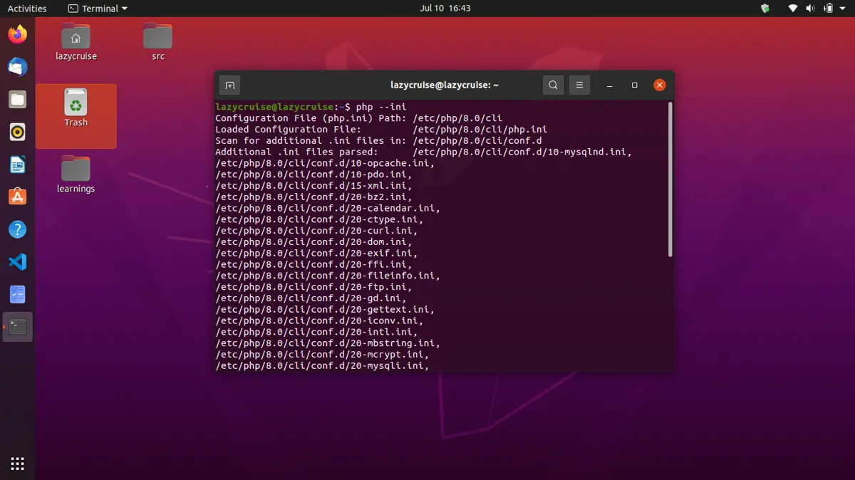Show the applications grid
This screenshot has height=480, width=855.
click(18, 464)
